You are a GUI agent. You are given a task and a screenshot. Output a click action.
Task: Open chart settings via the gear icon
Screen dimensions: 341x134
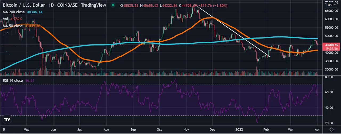click(331, 129)
